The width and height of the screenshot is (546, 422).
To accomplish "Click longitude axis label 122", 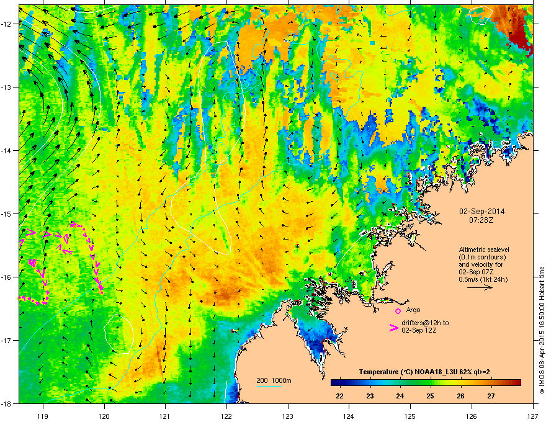I will (226, 416).
